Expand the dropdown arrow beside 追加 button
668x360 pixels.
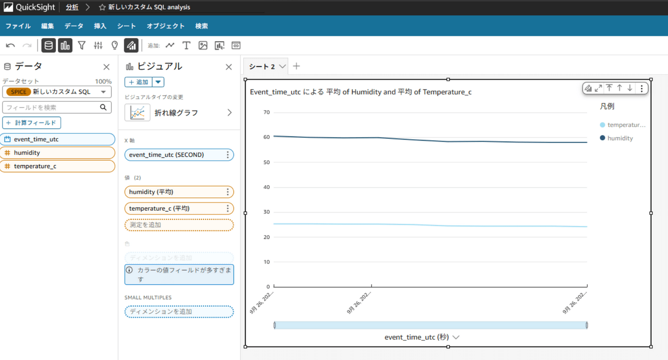click(158, 82)
